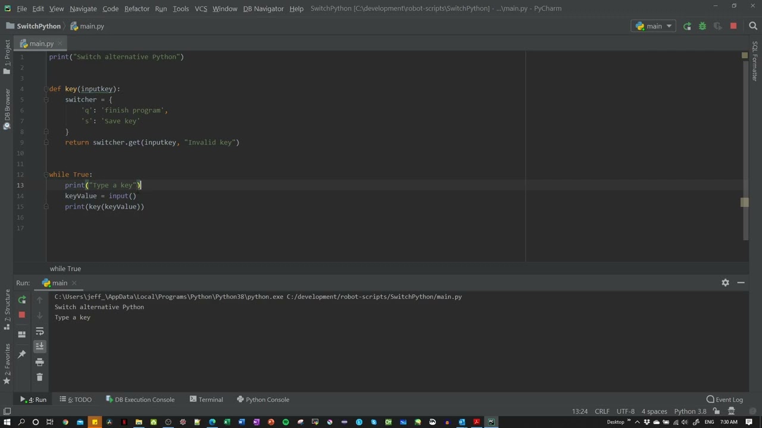762x428 pixels.
Task: Click the Rerun icon in the Run panel
Action: [x=22, y=300]
